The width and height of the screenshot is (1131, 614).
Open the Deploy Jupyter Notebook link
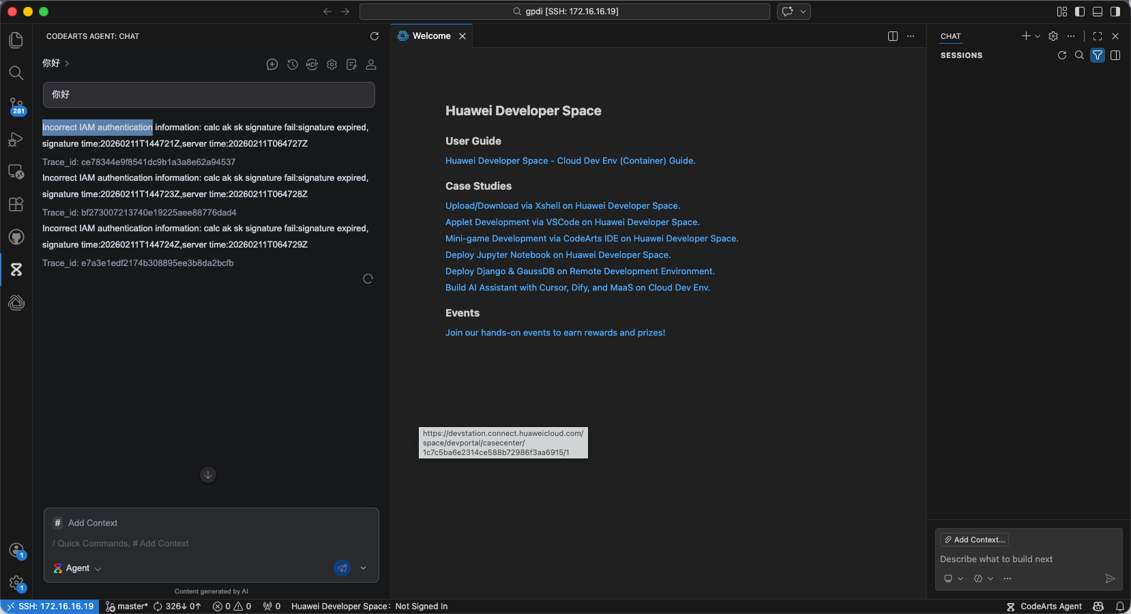point(557,254)
